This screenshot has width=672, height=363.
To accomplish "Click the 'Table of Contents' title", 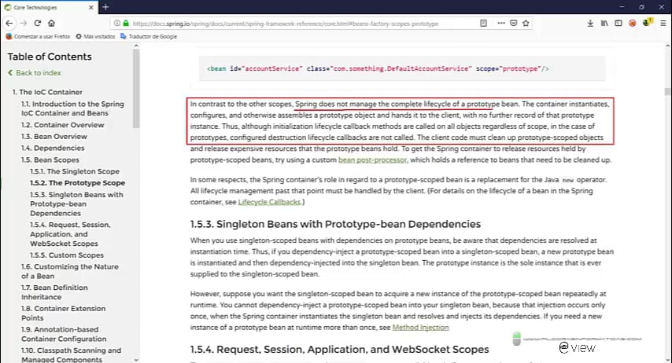I will (50, 57).
